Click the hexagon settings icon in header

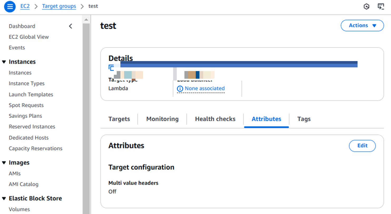[366, 7]
